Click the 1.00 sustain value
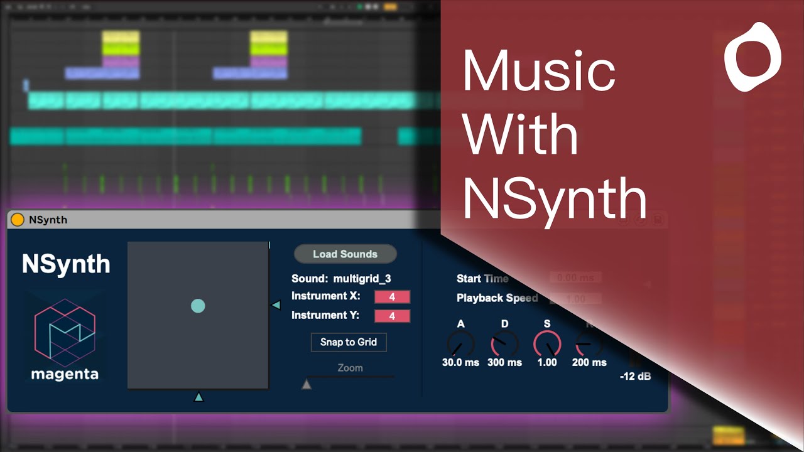The width and height of the screenshot is (804, 452). tap(547, 362)
